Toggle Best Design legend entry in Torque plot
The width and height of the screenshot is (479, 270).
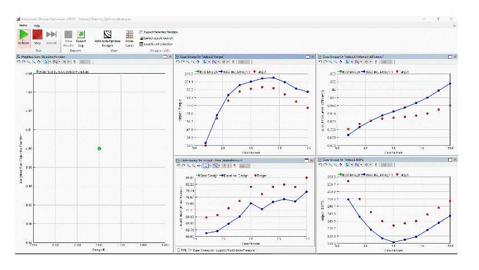[x=206, y=71]
